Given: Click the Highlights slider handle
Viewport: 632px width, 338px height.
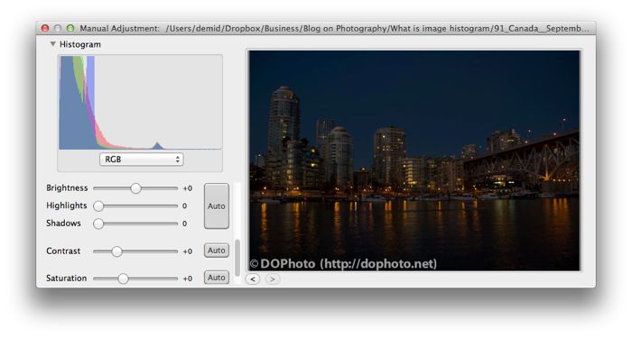Looking at the screenshot, I should (98, 206).
